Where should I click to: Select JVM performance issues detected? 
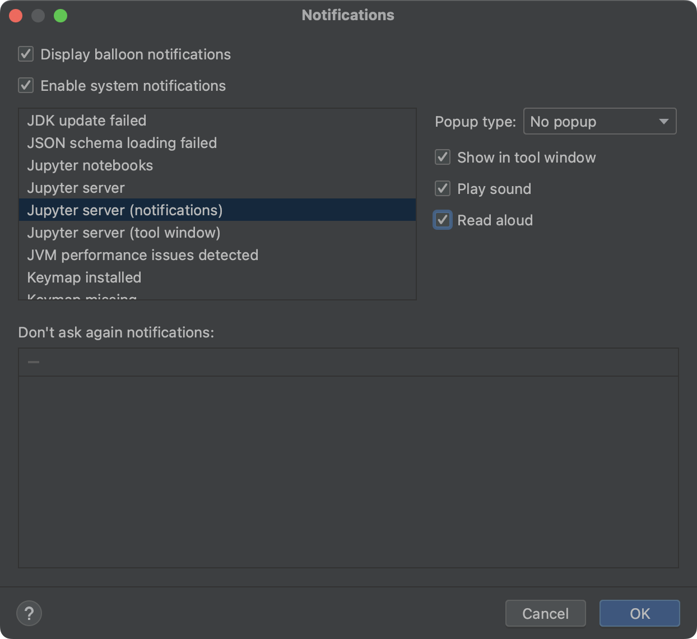point(143,255)
